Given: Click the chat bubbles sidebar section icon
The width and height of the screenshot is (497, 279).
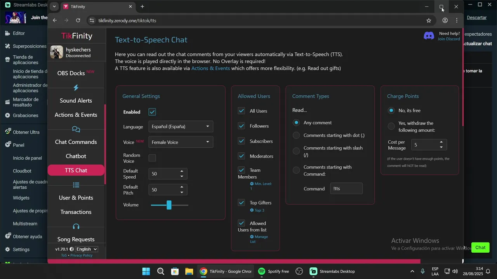Looking at the screenshot, I should (x=76, y=129).
